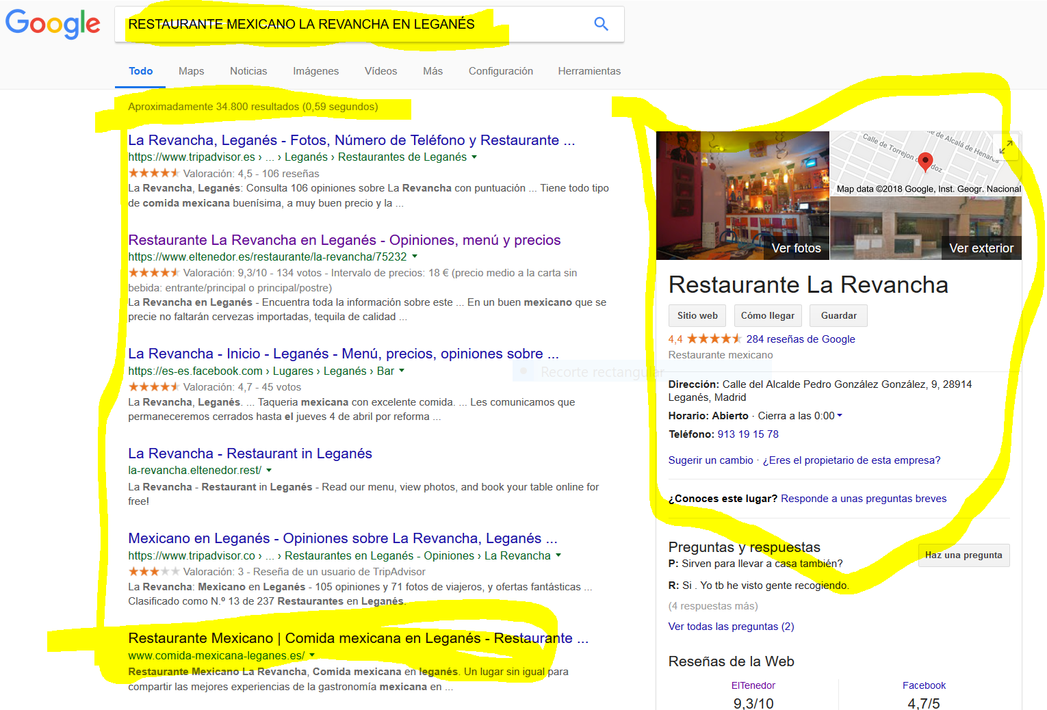Click the Haz una pregunta button

(x=964, y=555)
